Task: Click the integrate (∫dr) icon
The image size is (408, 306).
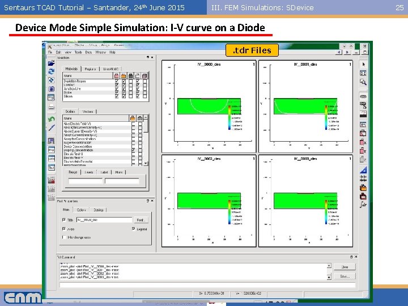Action: [363, 205]
